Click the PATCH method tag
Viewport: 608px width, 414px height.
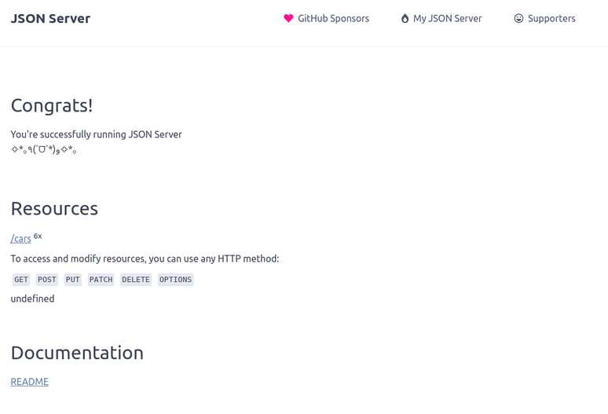101,280
